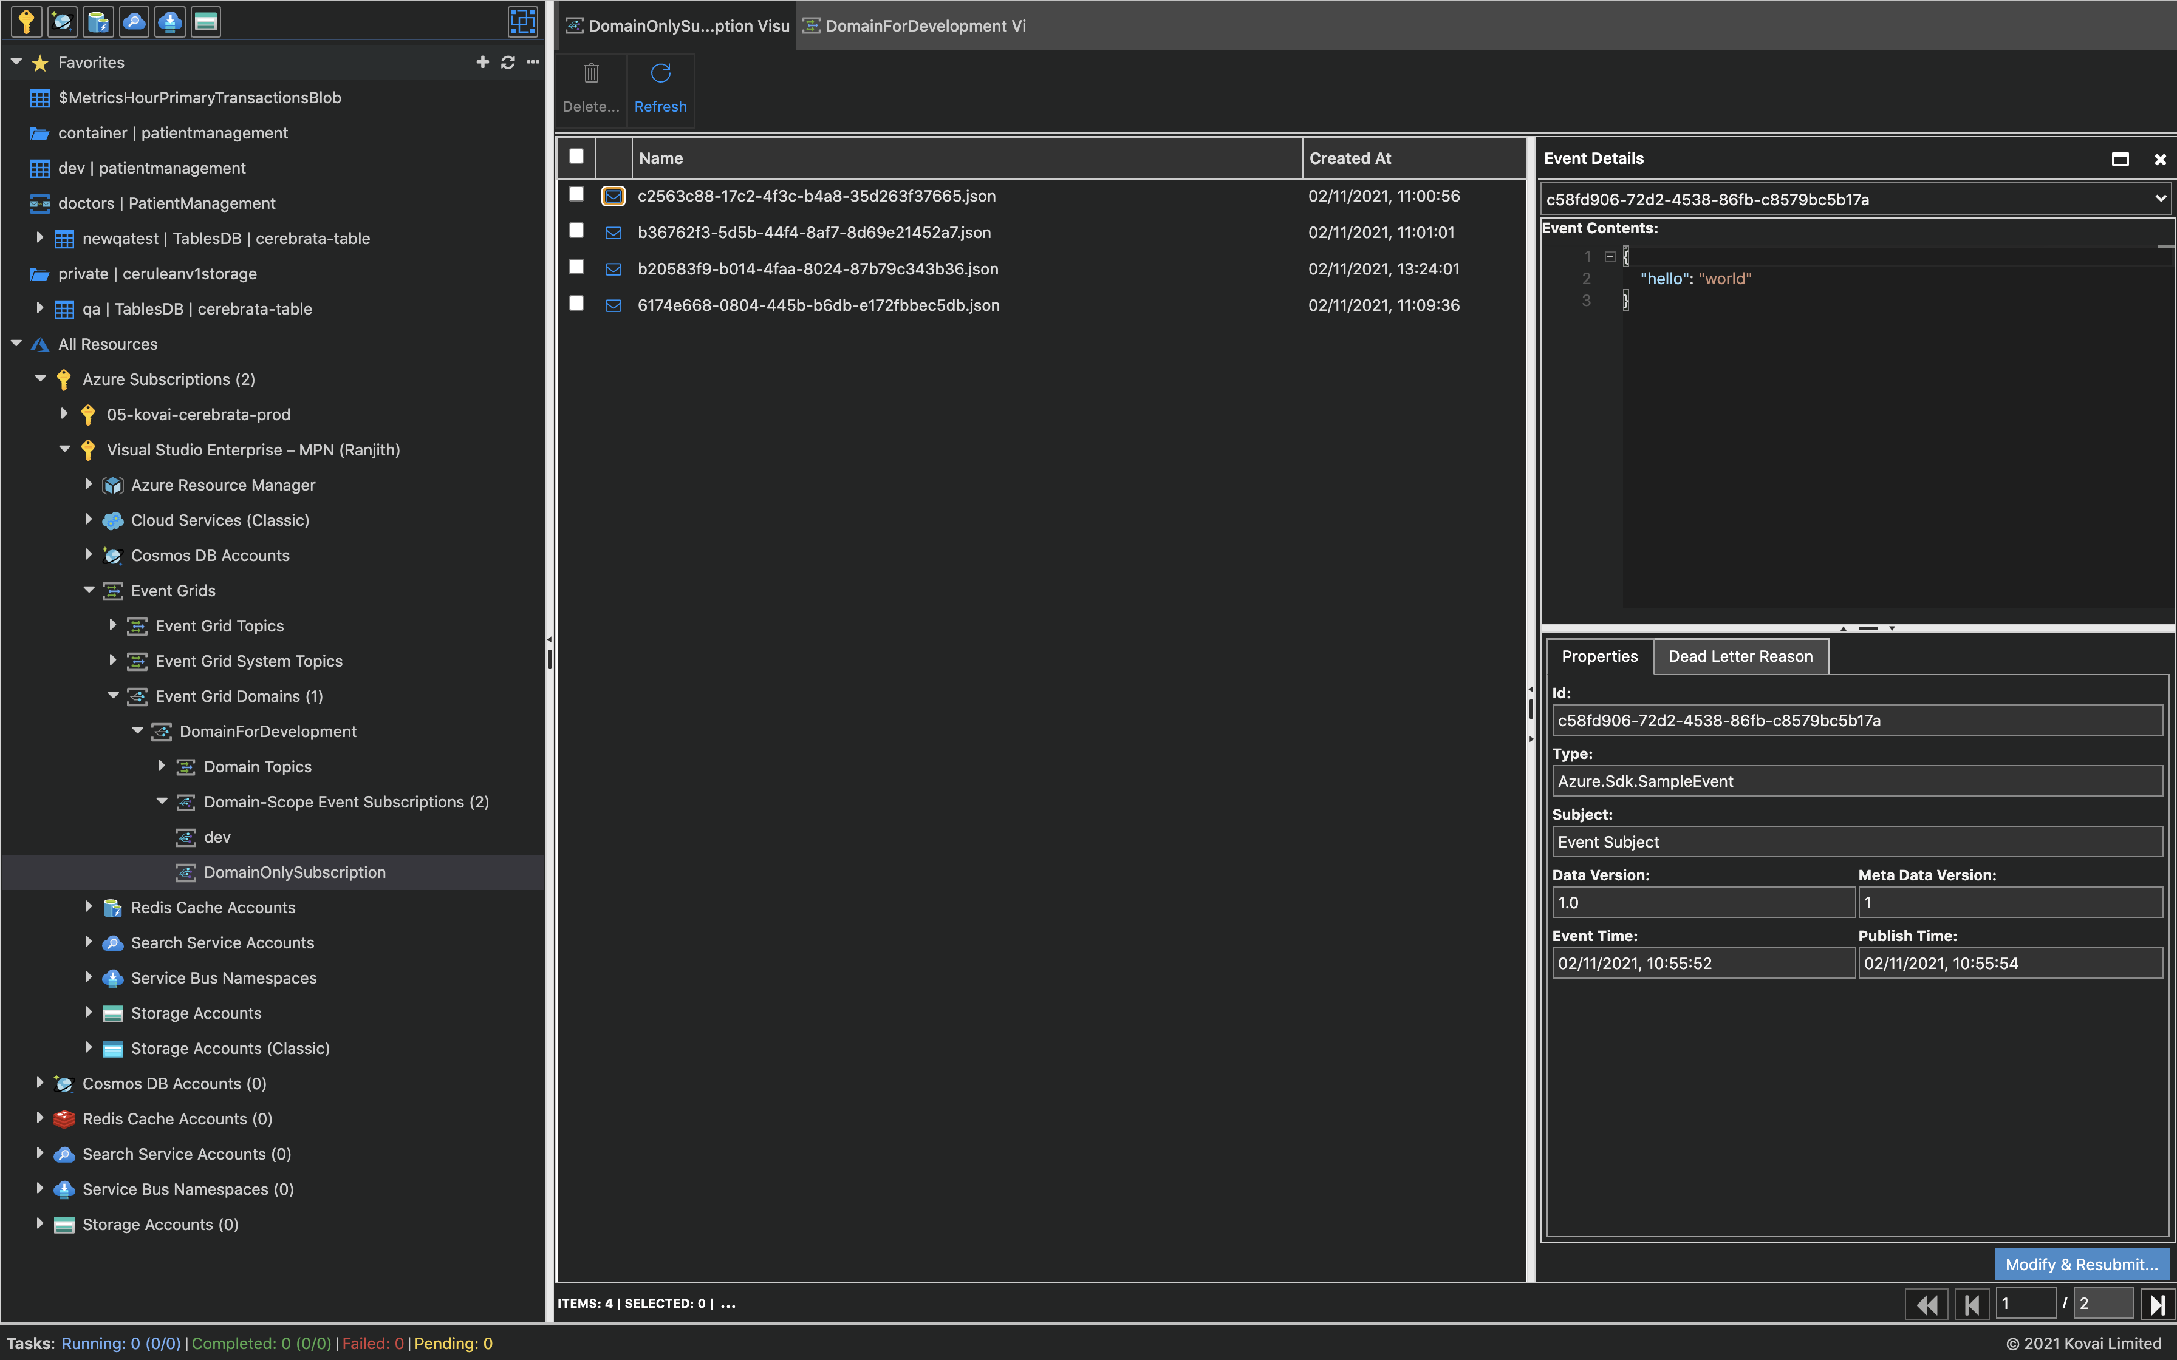This screenshot has height=1360, width=2177.
Task: Click the Service Bus toolbar icon
Action: (x=170, y=22)
